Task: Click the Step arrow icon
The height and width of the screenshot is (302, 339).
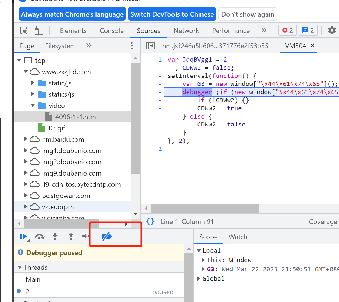Action: [86, 236]
